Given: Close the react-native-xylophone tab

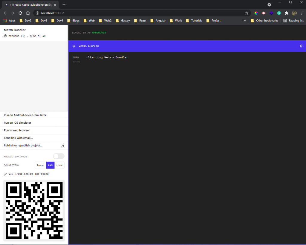Looking at the screenshot, I should pyautogui.click(x=55, y=5).
